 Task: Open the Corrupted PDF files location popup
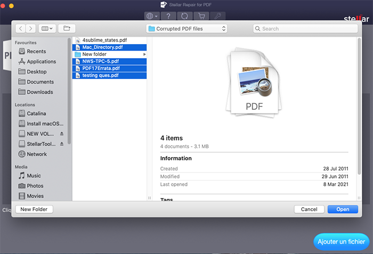point(186,29)
